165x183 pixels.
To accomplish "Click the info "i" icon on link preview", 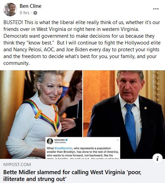I will [158, 159].
